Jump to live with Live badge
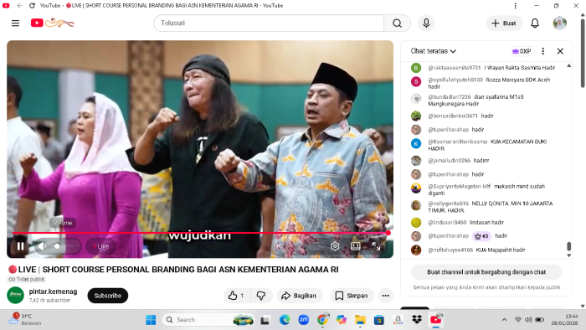The height and width of the screenshot is (330, 586). tap(101, 246)
